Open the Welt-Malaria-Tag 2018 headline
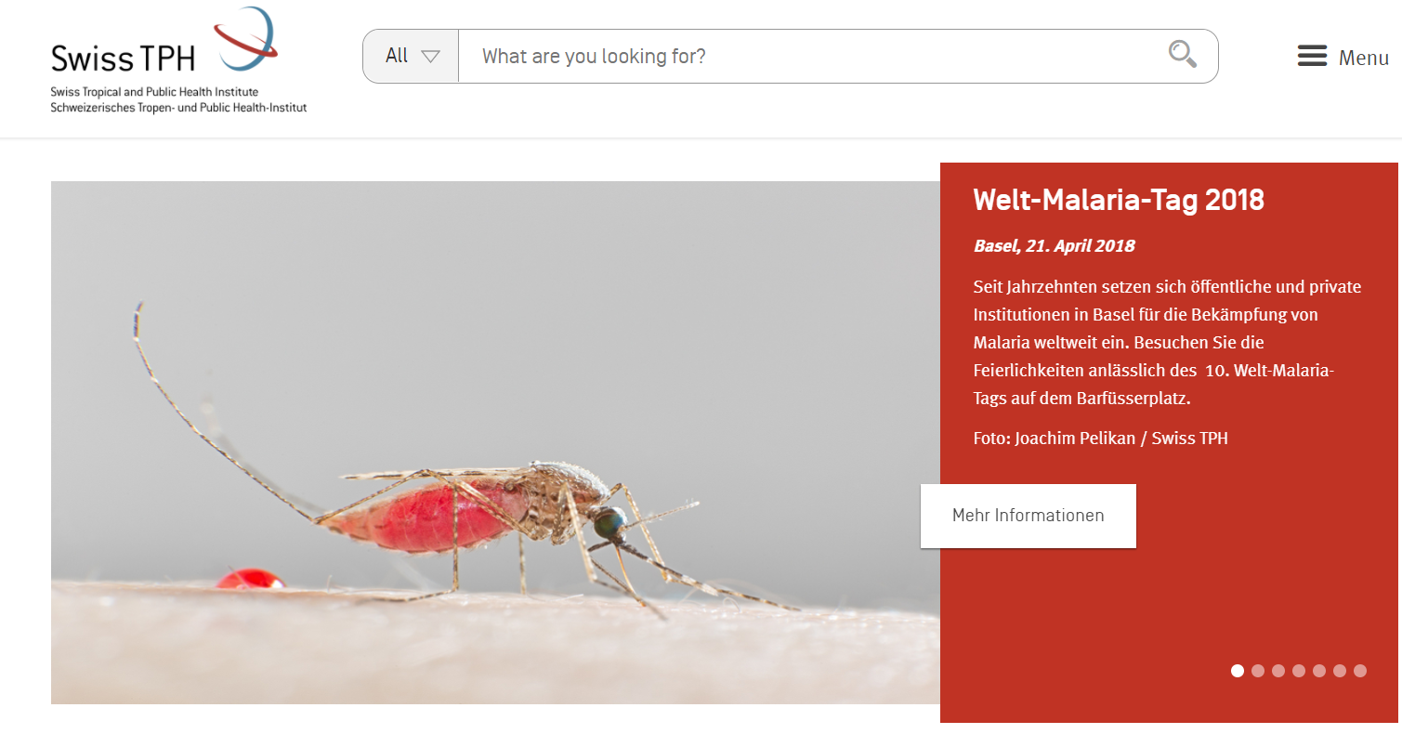This screenshot has height=734, width=1402. [x=1119, y=200]
